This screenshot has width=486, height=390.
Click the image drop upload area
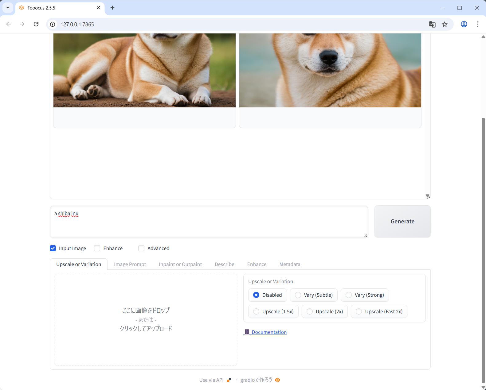[146, 319]
